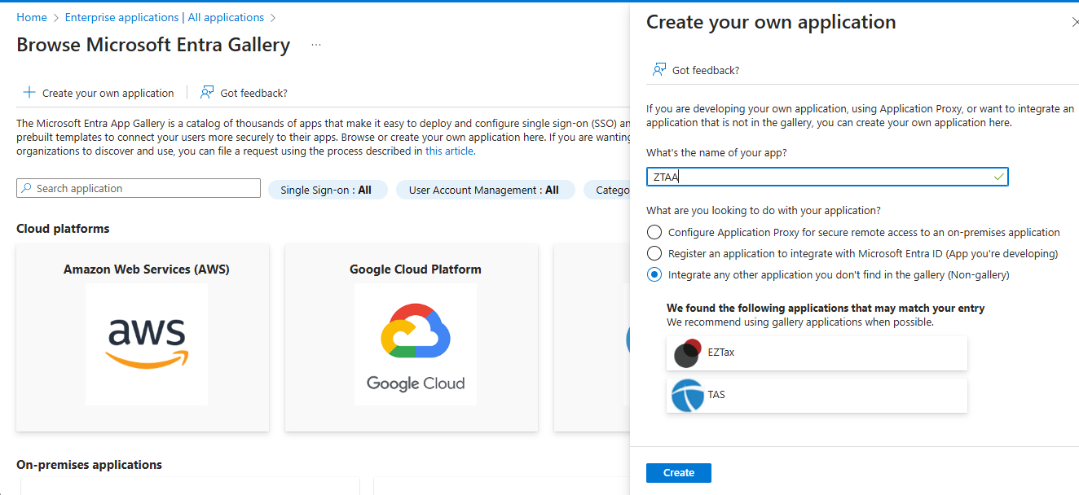
Task: Open Enterprise applications | All applications breadcrumb
Action: tap(165, 17)
